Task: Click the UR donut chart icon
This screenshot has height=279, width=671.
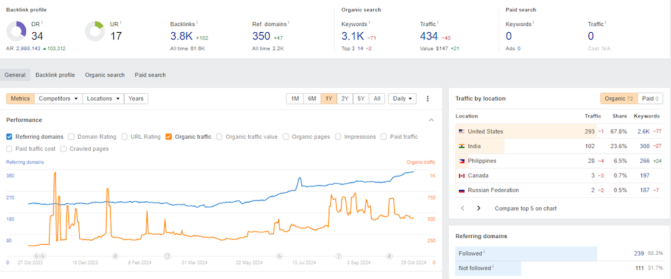Action: (x=95, y=32)
